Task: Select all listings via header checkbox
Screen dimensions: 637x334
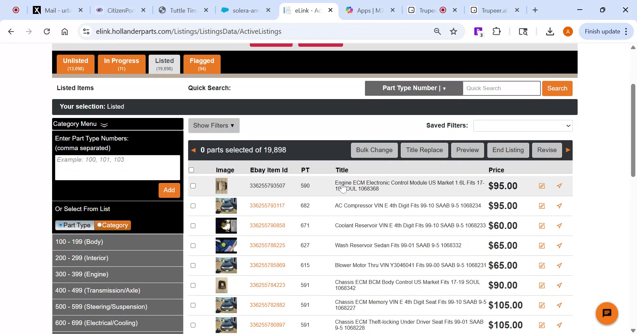Action: 191,170
